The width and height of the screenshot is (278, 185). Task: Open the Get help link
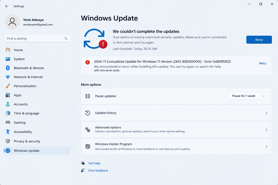pyautogui.click(x=94, y=163)
